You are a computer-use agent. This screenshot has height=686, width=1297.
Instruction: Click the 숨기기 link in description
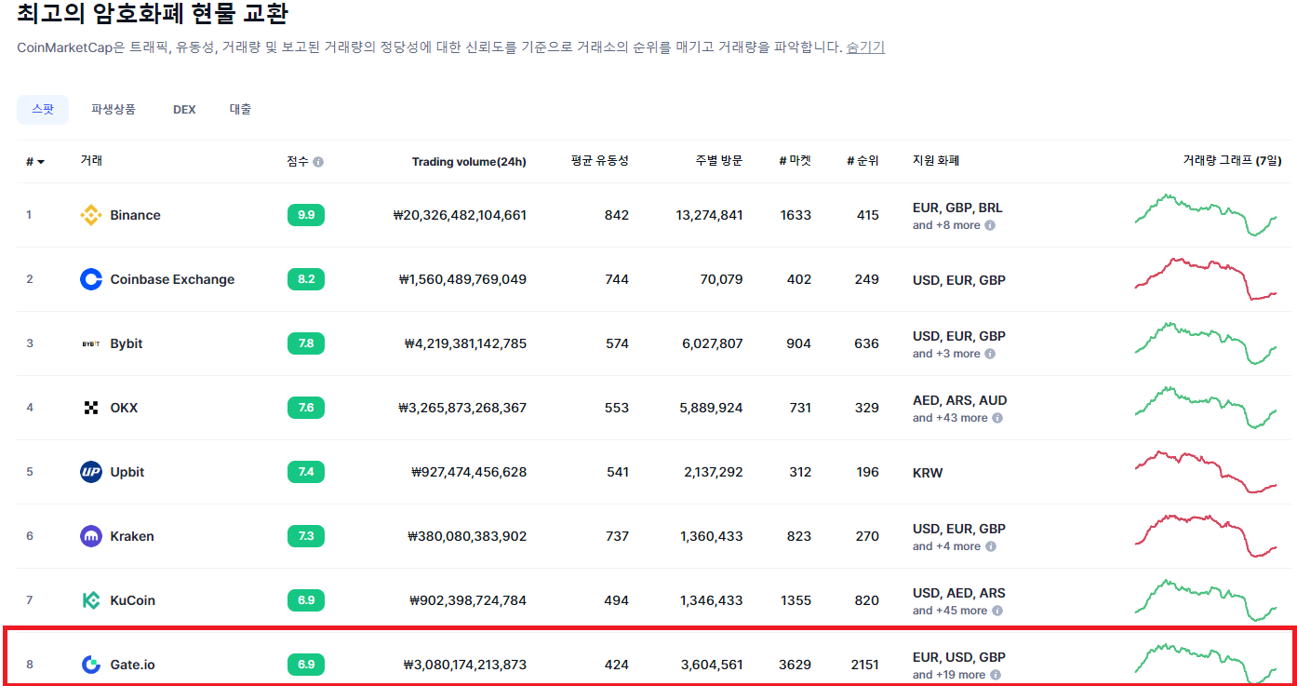pyautogui.click(x=865, y=47)
